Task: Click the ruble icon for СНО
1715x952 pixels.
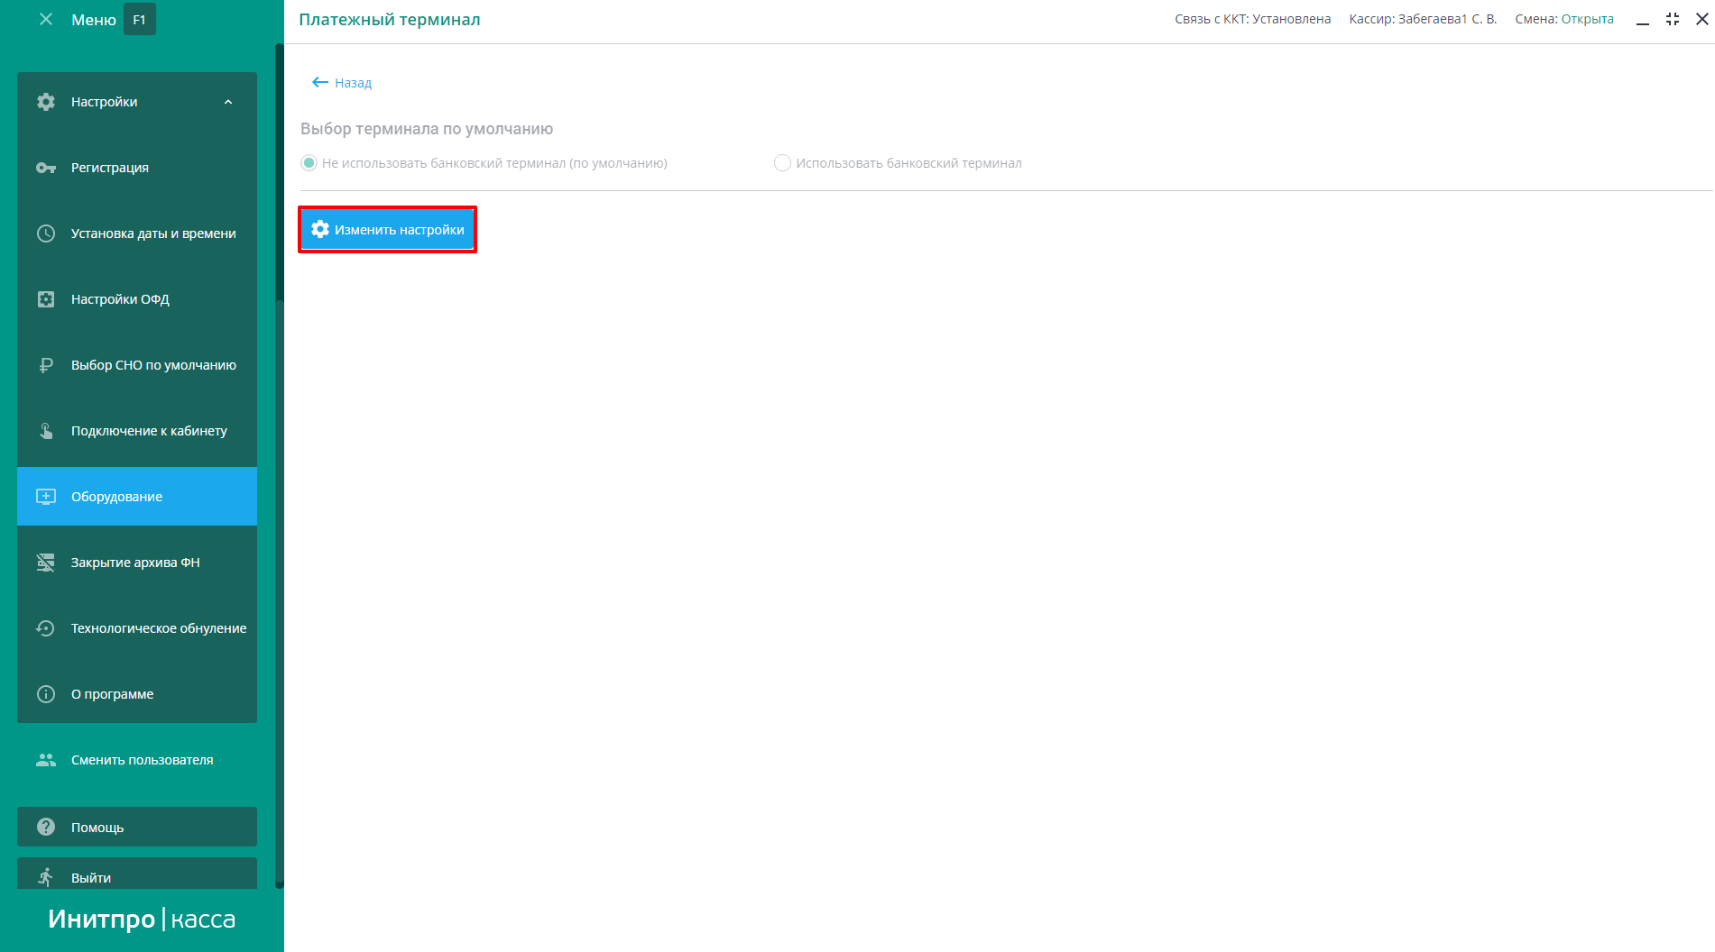Action: 46,365
